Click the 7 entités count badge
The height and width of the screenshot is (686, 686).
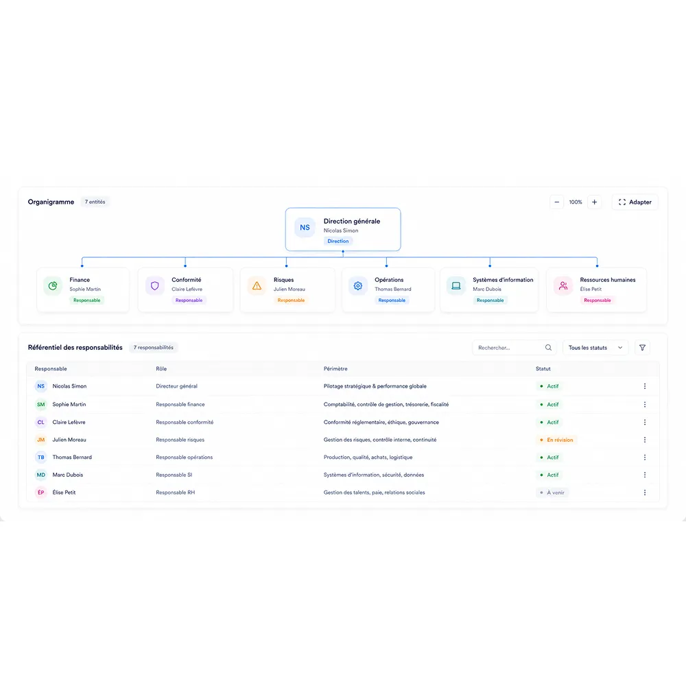pyautogui.click(x=95, y=202)
